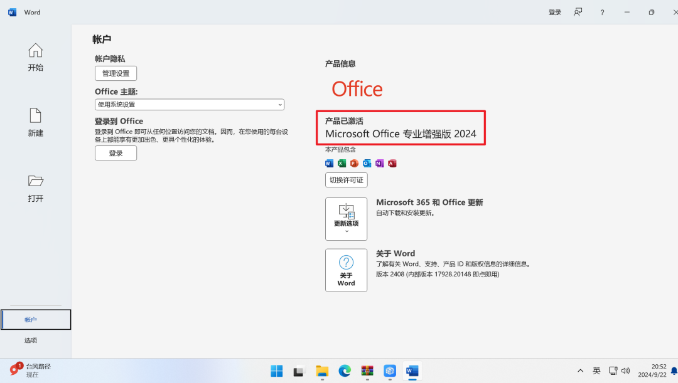Click the volume speaker icon
The image size is (678, 383).
[x=626, y=371]
